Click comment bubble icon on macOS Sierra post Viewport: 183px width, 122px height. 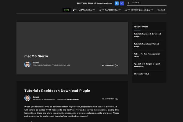pos(116,66)
